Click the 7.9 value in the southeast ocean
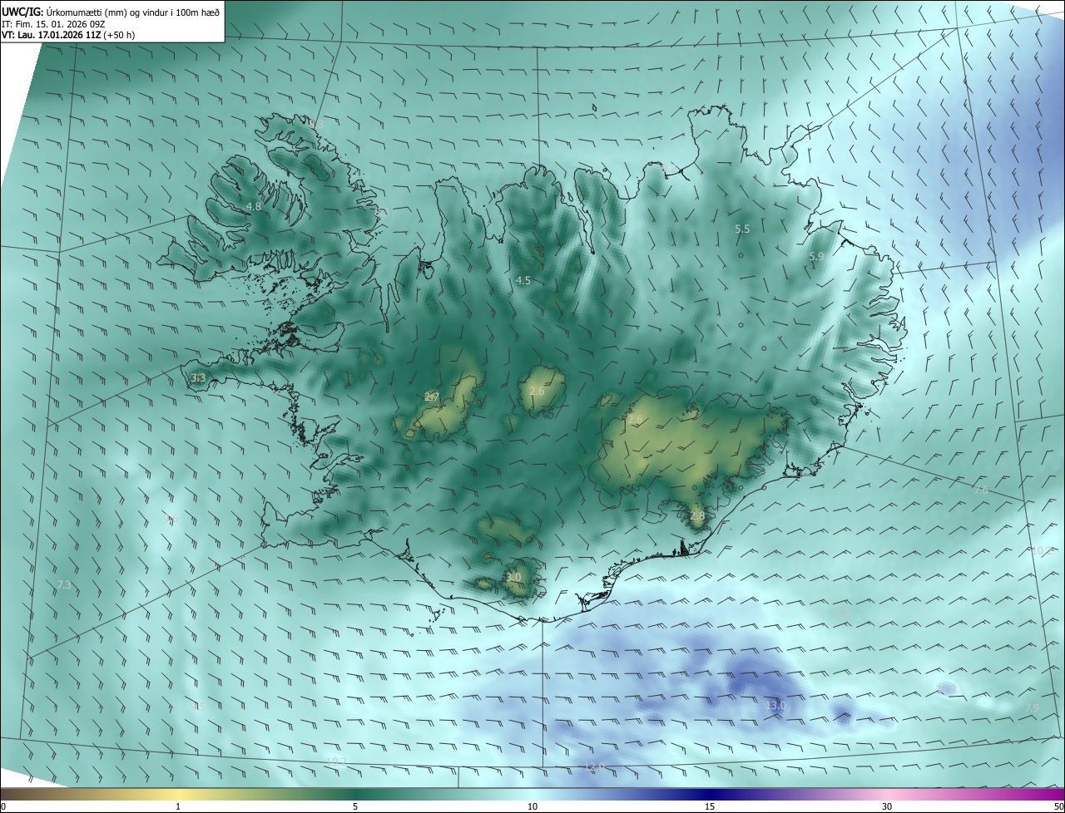Image resolution: width=1065 pixels, height=813 pixels. click(x=1032, y=707)
